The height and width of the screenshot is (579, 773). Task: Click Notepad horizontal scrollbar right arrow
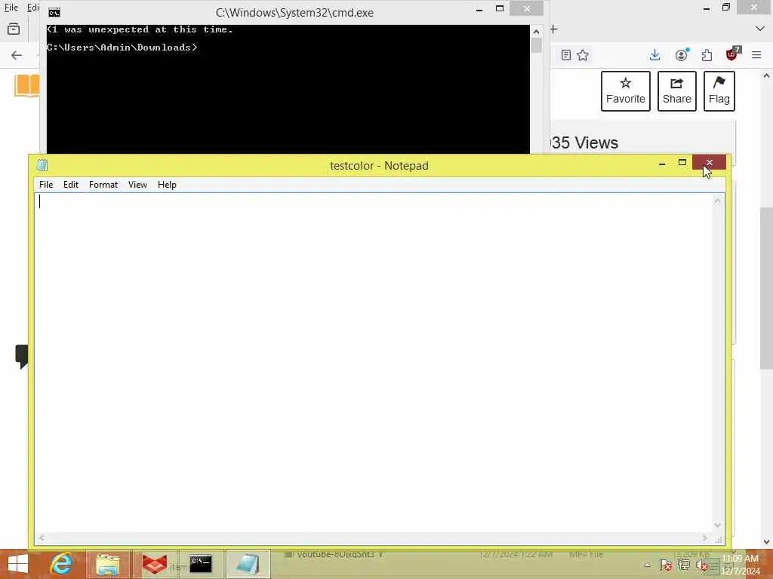tap(704, 538)
